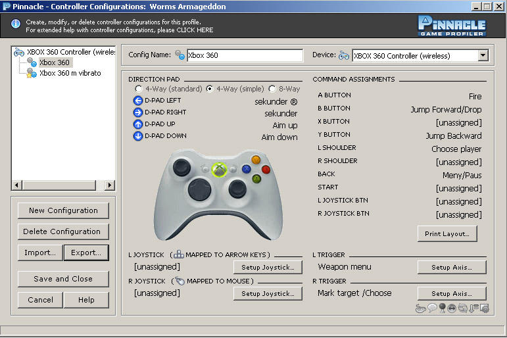The height and width of the screenshot is (338, 507).
Task: Click the A BUTTON 'Fire' assignment
Action: pyautogui.click(x=475, y=97)
